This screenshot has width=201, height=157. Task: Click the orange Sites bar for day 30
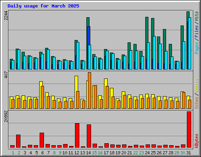click(x=184, y=100)
